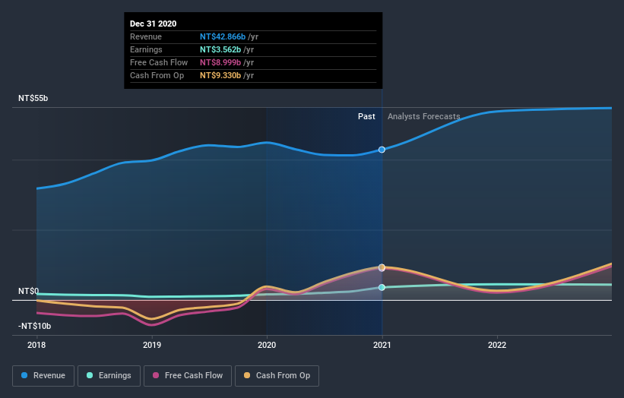Click the blue Revenue data point at 2021
The image size is (624, 398).
[x=382, y=150]
